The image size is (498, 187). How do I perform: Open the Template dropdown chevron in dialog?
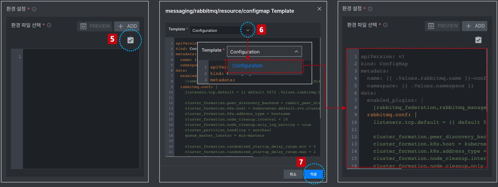coord(248,30)
